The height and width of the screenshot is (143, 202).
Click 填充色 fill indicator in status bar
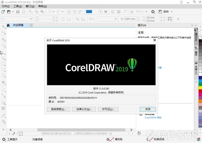tap(114, 139)
